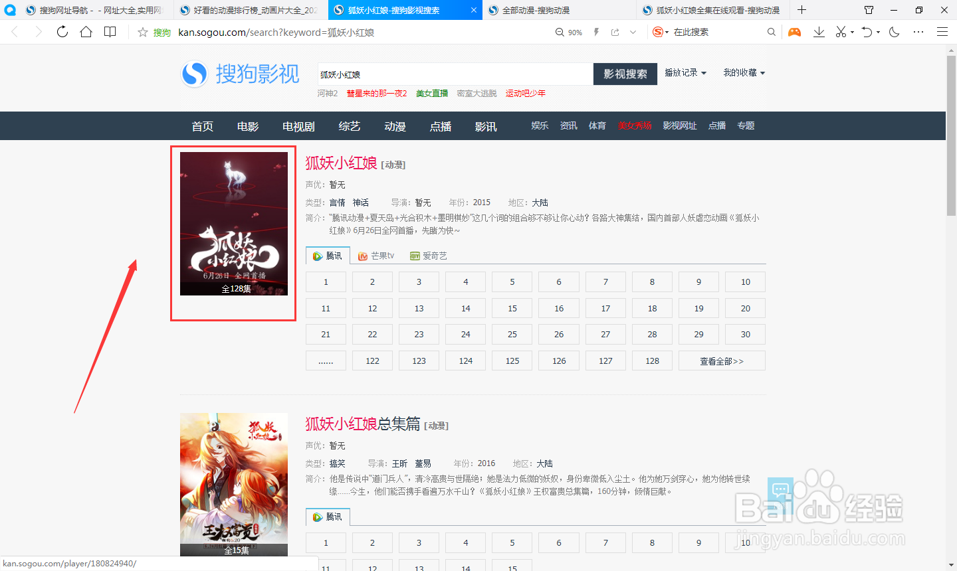Open 首页 in the navigation bar
Viewport: 957px width, 571px height.
(x=202, y=126)
